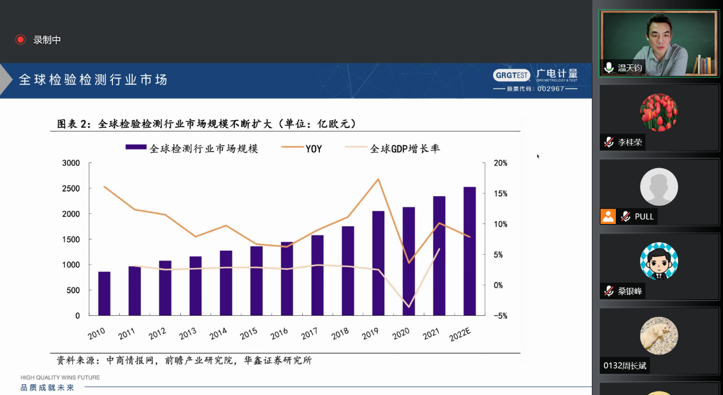
Task: Click the slide title 全球检验检测行业市场
Action: pyautogui.click(x=93, y=80)
